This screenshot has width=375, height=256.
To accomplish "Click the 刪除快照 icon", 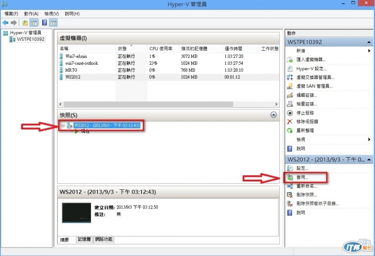I will (x=290, y=195).
